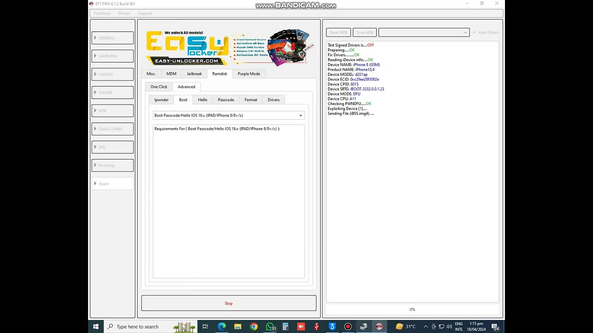Click the Meet Now tray icon
The height and width of the screenshot is (333, 593).
pos(433,327)
